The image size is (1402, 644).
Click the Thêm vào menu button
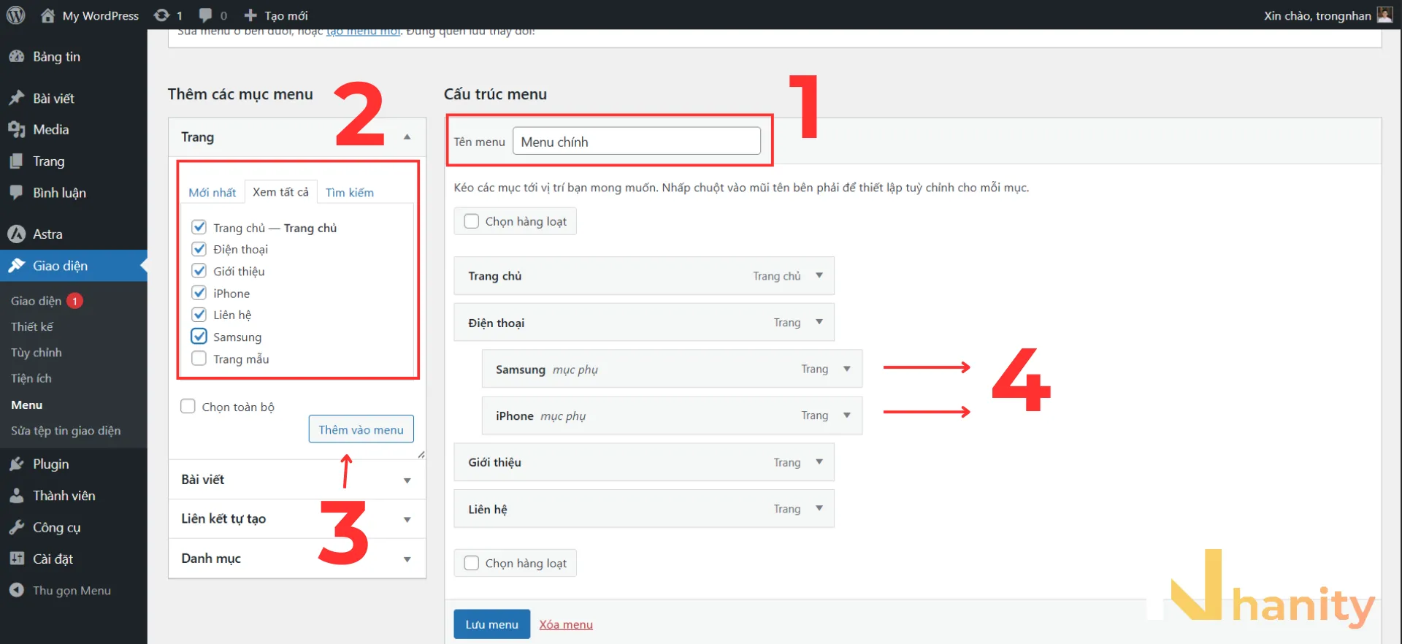click(x=361, y=429)
